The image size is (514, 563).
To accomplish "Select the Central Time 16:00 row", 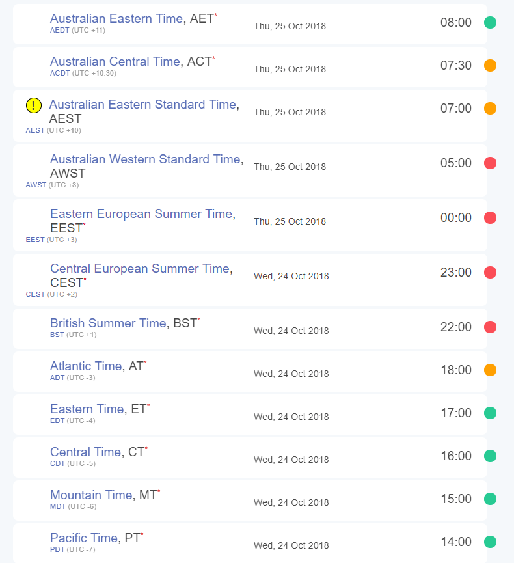I will point(250,456).
